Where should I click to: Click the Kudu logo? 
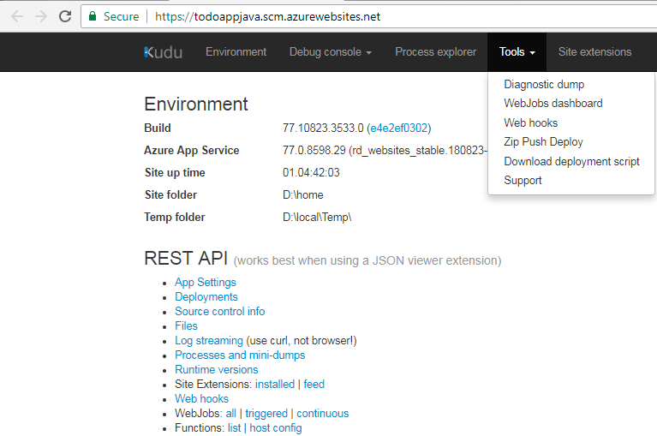(163, 52)
